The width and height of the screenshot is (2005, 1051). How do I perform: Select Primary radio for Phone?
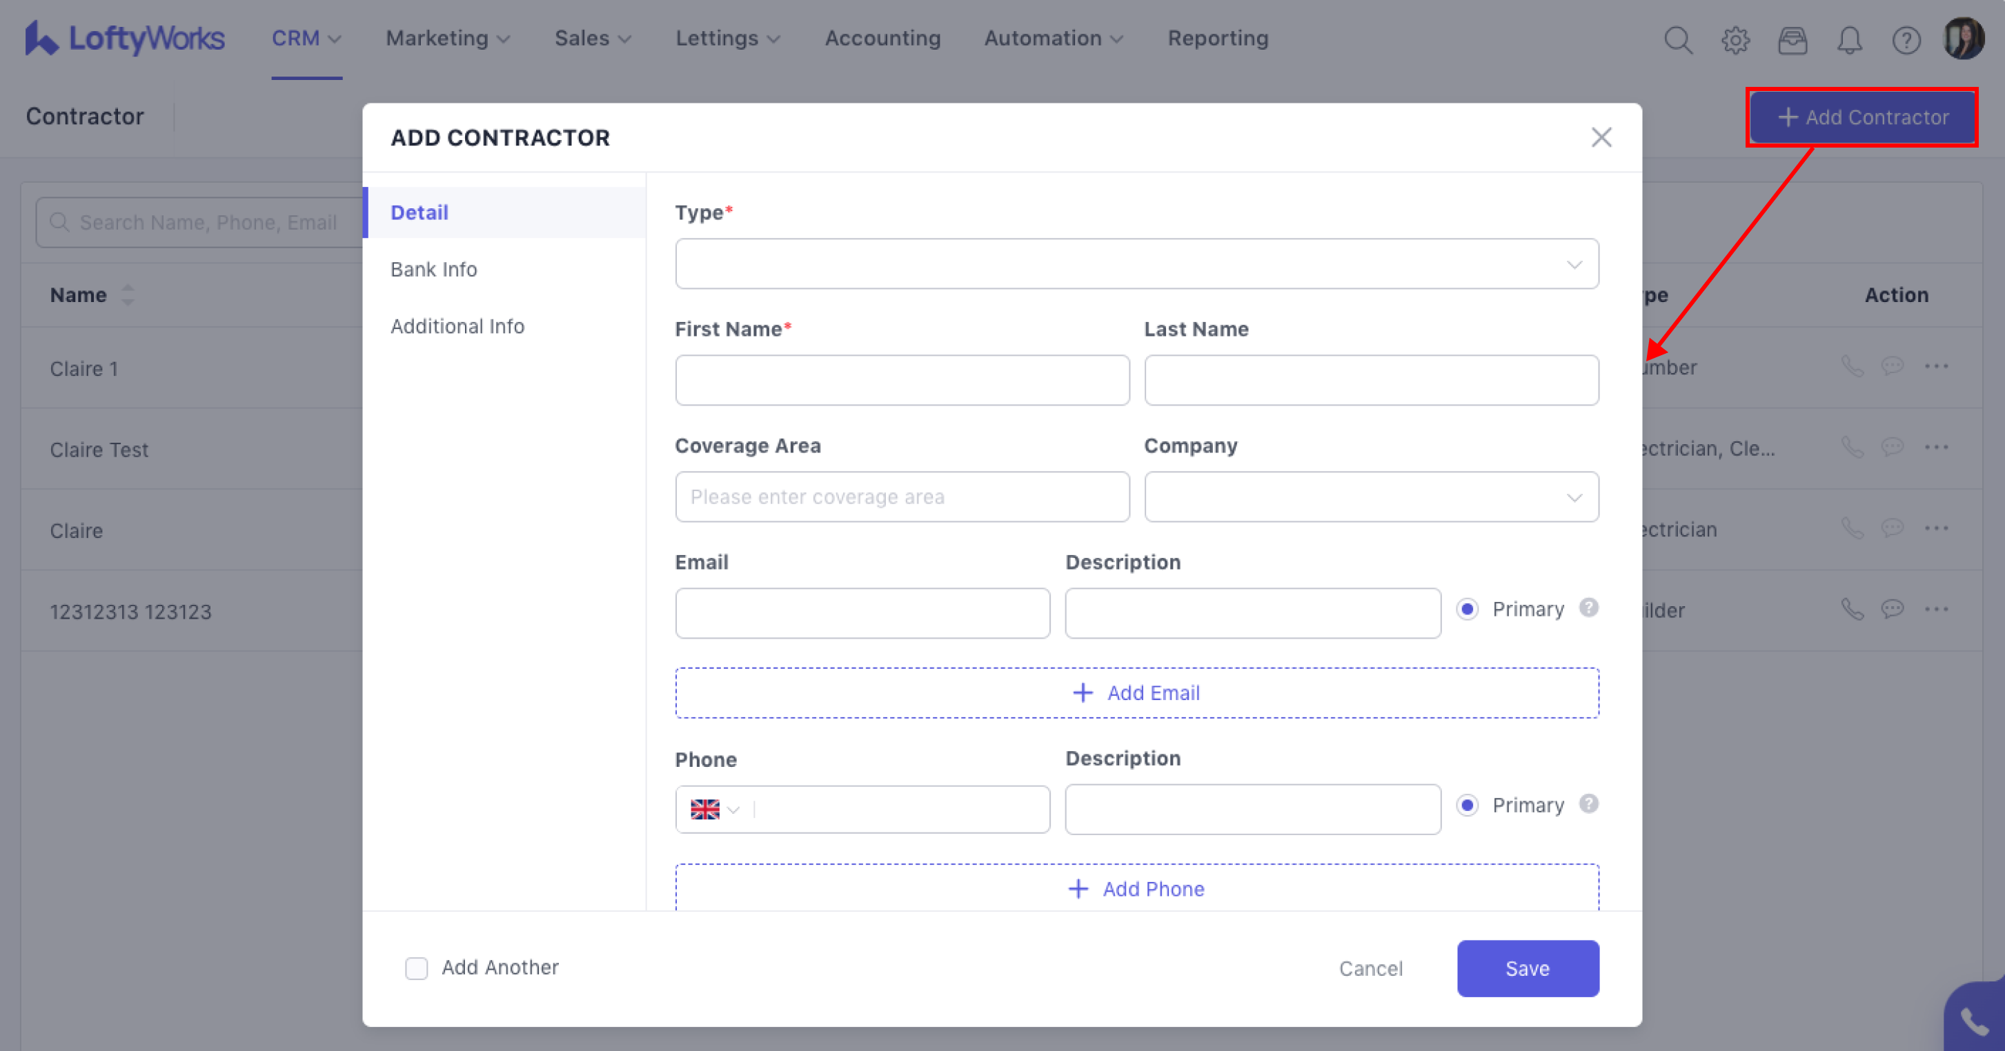(1467, 805)
